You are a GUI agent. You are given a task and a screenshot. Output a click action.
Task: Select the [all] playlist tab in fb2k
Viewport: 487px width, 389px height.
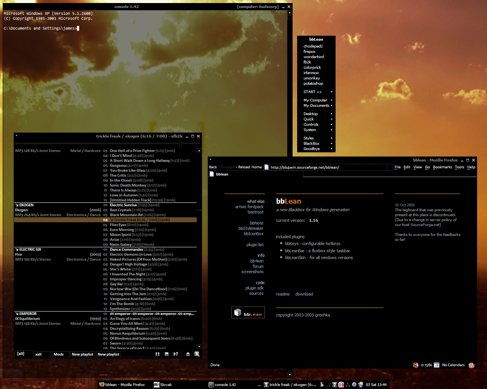pos(23,354)
